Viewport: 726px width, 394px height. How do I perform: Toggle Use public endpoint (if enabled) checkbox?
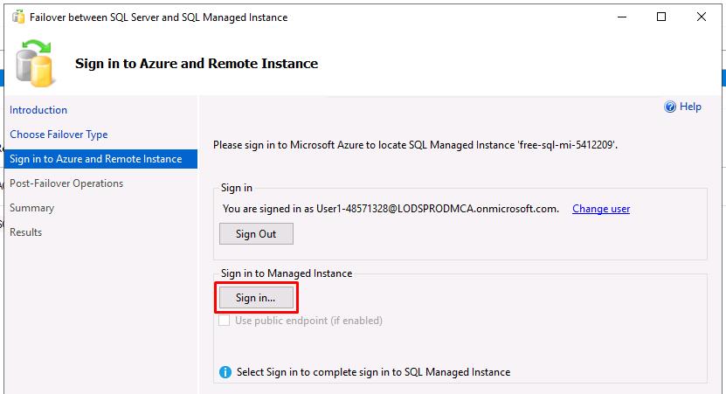(225, 321)
